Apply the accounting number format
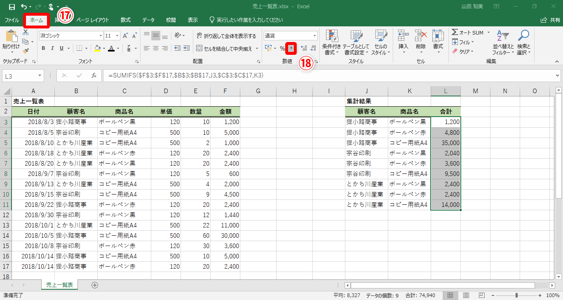 (x=268, y=49)
